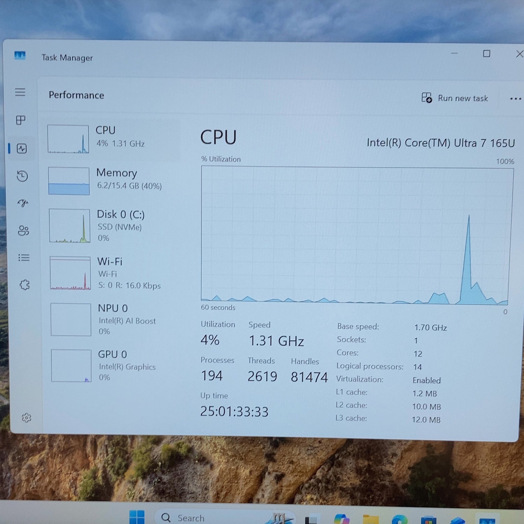Click the Logical processors value 14
The width and height of the screenshot is (524, 524).
pyautogui.click(x=417, y=367)
